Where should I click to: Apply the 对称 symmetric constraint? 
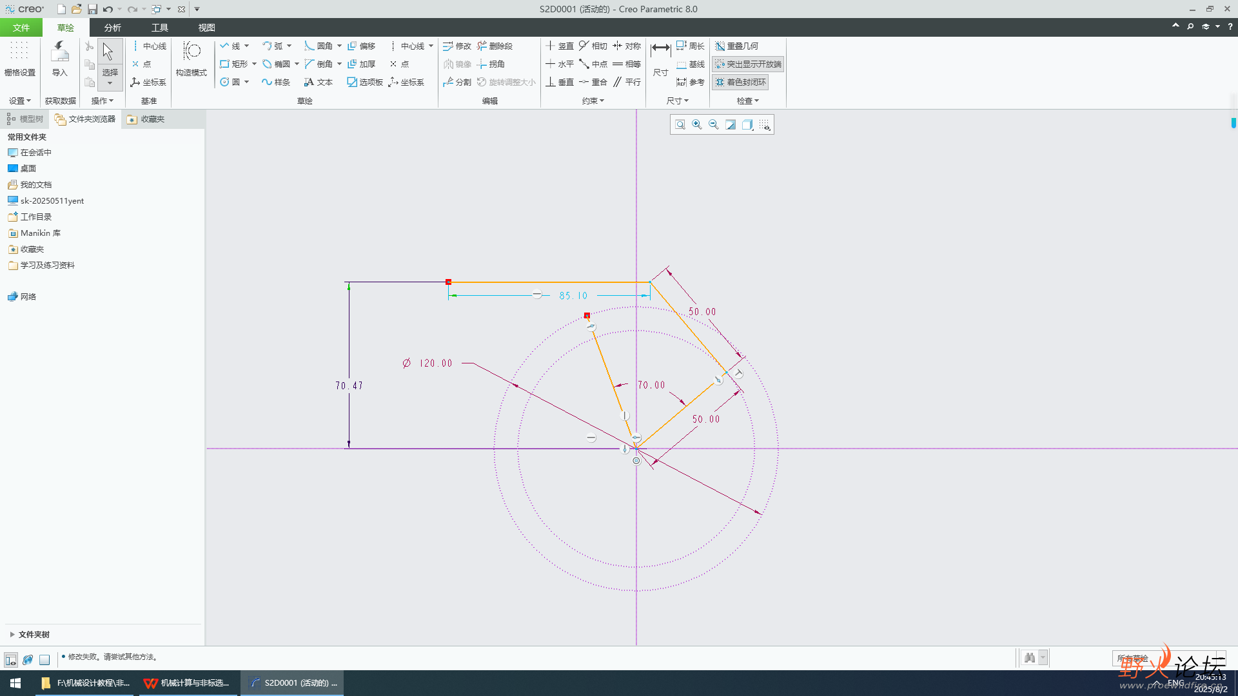[627, 46]
